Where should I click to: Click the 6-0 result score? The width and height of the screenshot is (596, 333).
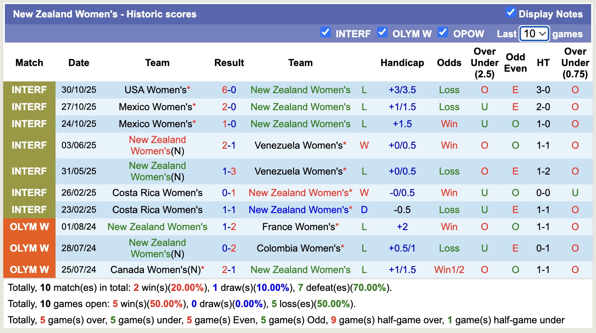click(229, 90)
